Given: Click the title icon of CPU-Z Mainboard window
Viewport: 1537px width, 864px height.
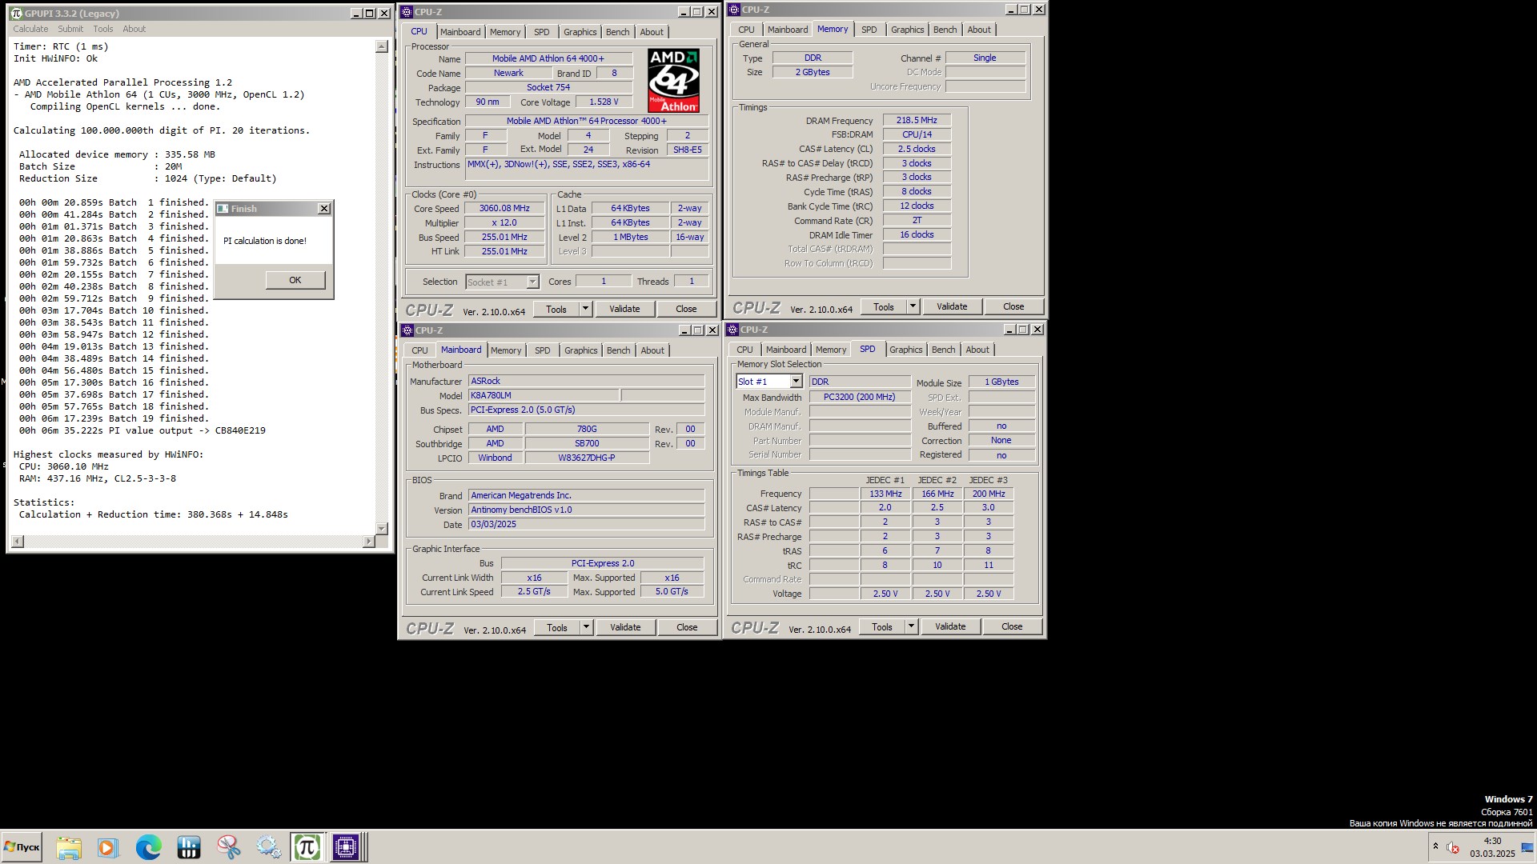Looking at the screenshot, I should click(407, 330).
